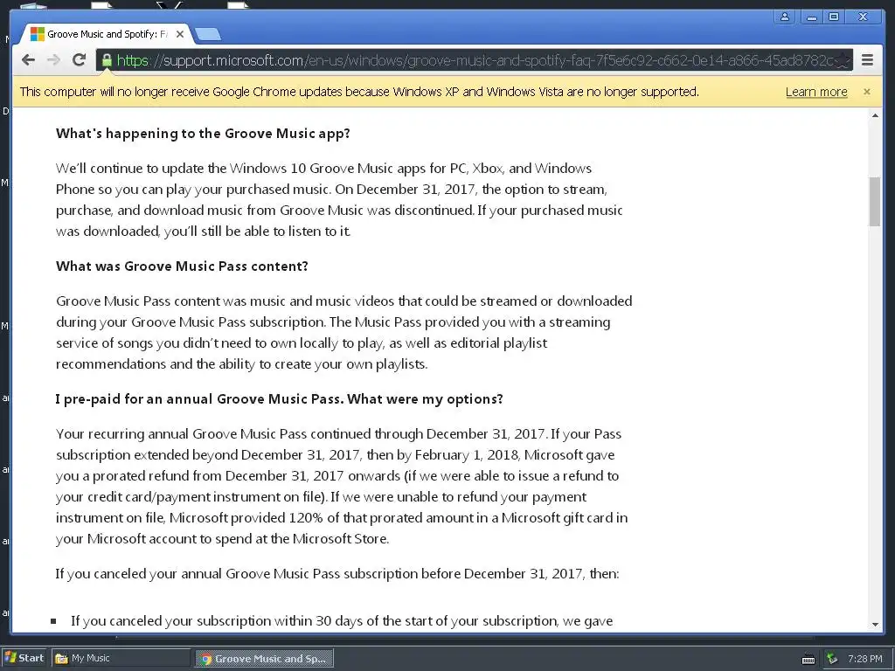895x671 pixels.
Task: Select Groove Music taskbar Chrome button
Action: pos(264,659)
